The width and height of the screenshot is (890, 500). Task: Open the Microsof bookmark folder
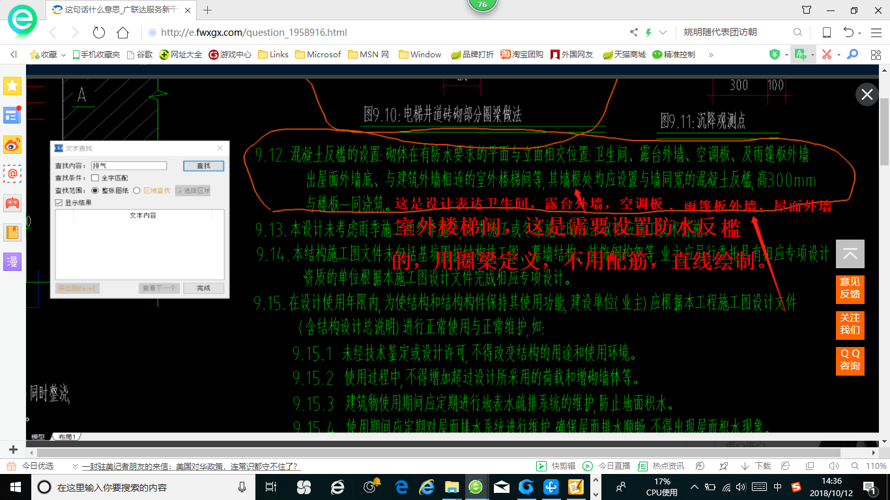(x=318, y=55)
